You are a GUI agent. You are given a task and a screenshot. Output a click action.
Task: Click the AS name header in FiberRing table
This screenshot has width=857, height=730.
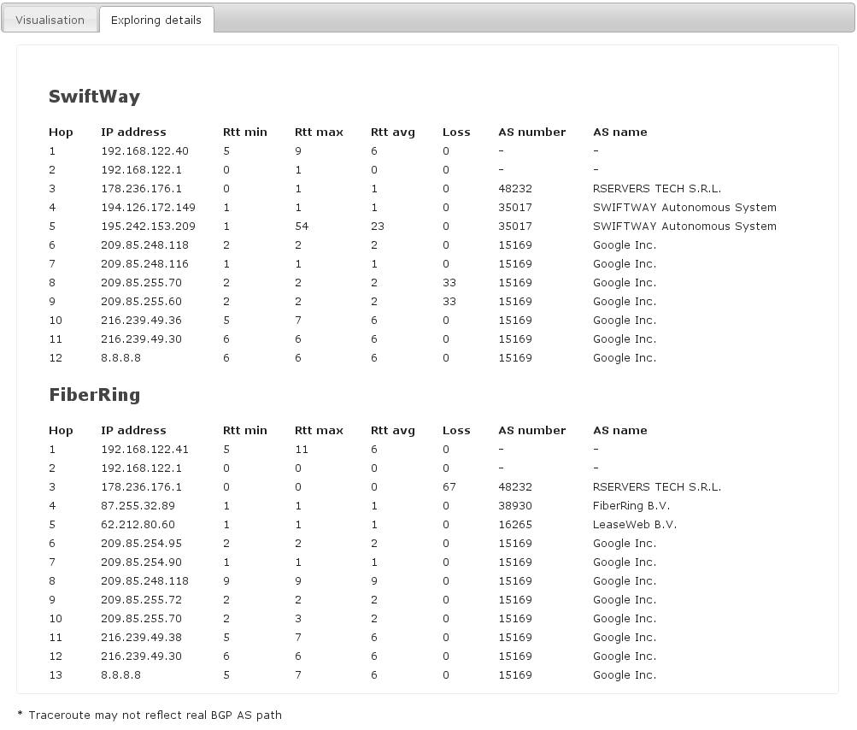(x=619, y=431)
